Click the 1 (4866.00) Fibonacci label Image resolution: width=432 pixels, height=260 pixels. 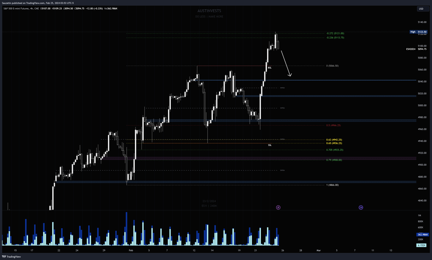click(332, 185)
